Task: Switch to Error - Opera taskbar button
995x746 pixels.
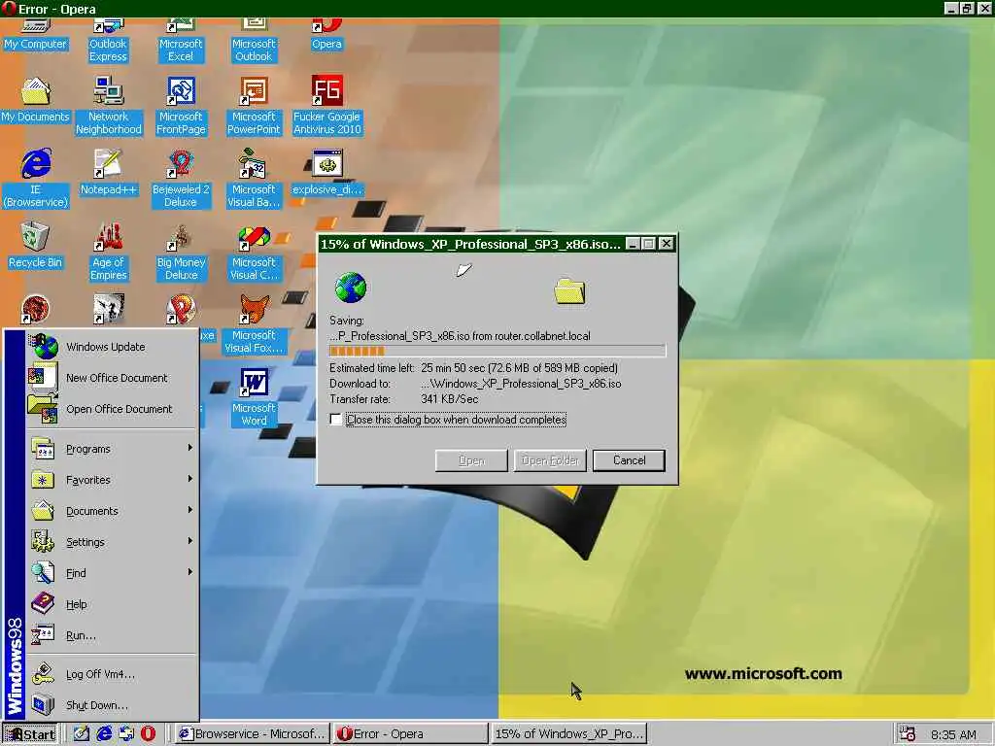Action: click(411, 734)
